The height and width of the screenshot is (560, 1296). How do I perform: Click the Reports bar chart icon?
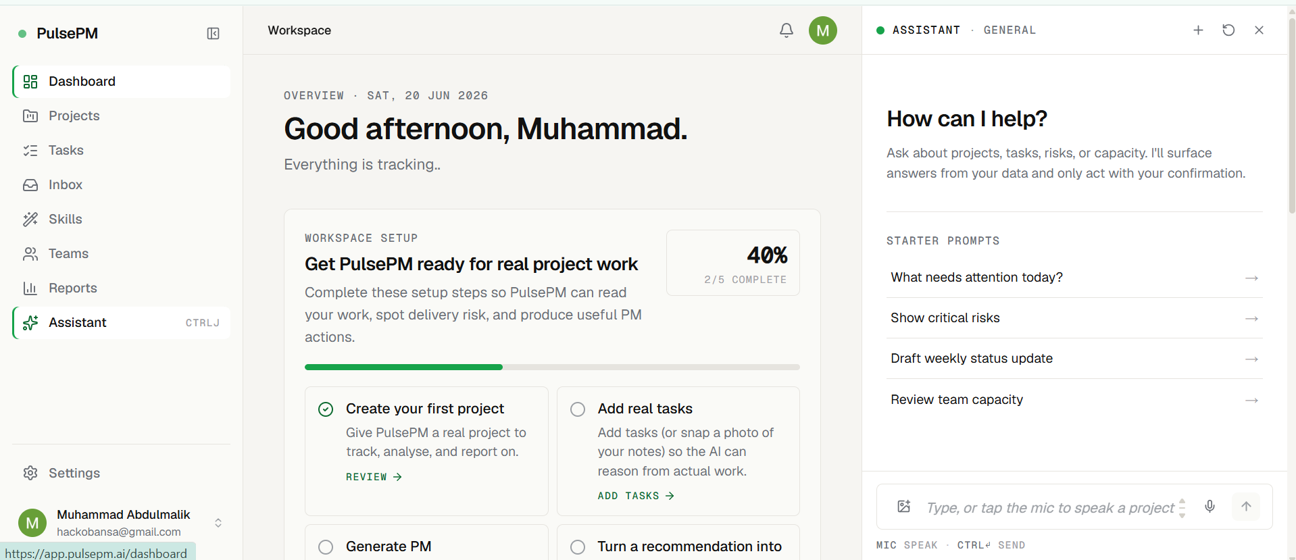click(30, 288)
